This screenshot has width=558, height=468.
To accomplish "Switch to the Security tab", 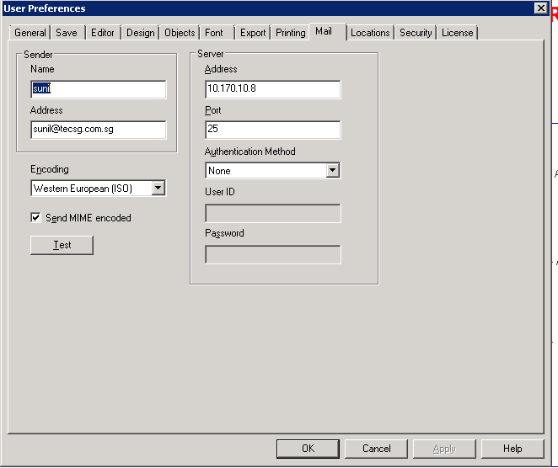I will click(416, 33).
